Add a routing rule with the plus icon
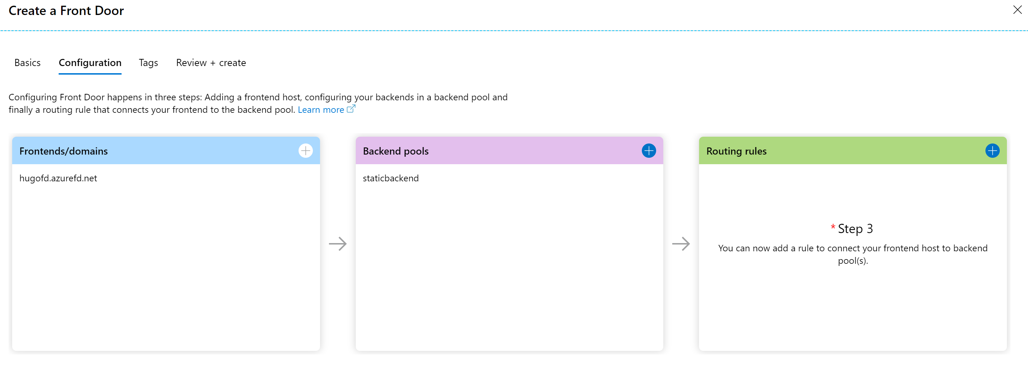 pyautogui.click(x=992, y=151)
